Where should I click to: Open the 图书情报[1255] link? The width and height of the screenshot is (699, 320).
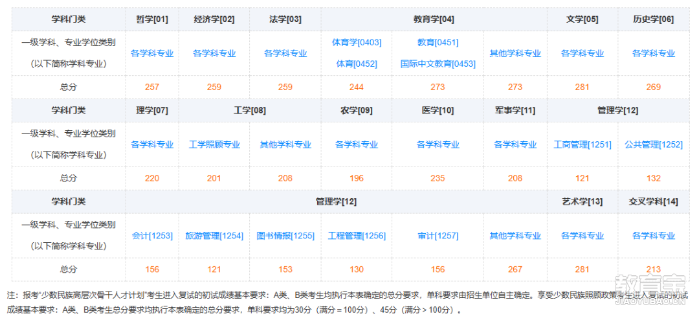click(x=285, y=236)
